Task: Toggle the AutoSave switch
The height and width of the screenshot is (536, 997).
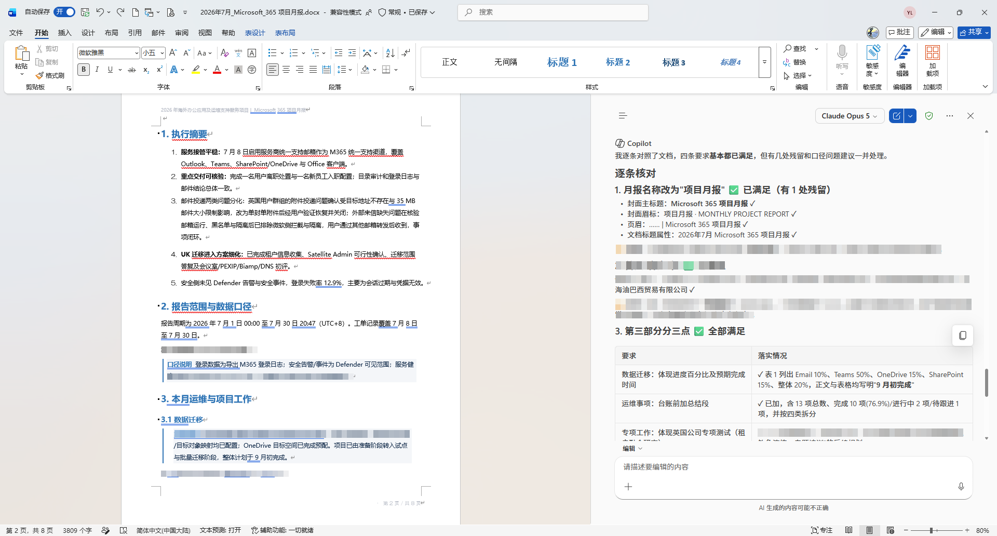Action: tap(64, 12)
